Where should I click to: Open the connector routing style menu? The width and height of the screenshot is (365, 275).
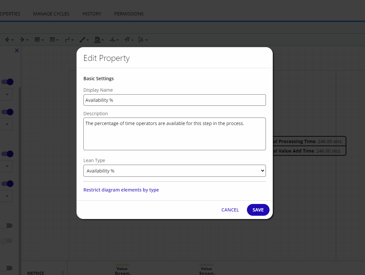69,40
